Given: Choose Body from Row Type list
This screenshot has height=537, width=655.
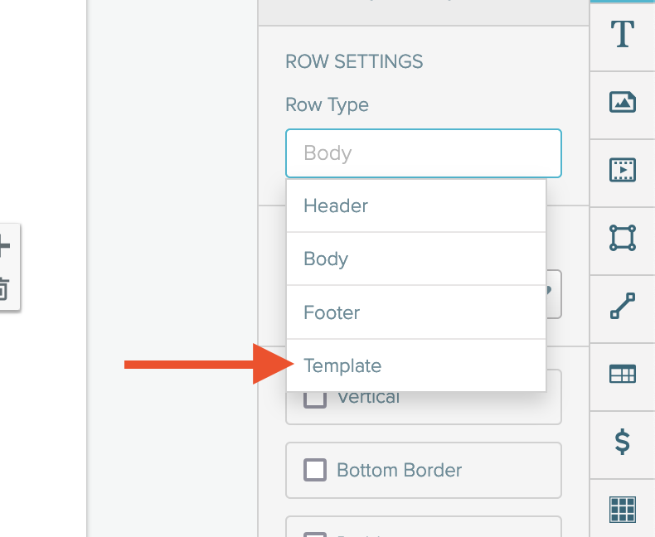Looking at the screenshot, I should (x=416, y=259).
